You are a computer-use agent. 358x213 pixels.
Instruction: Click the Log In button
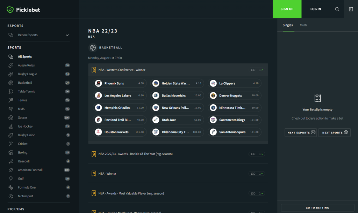click(x=316, y=9)
